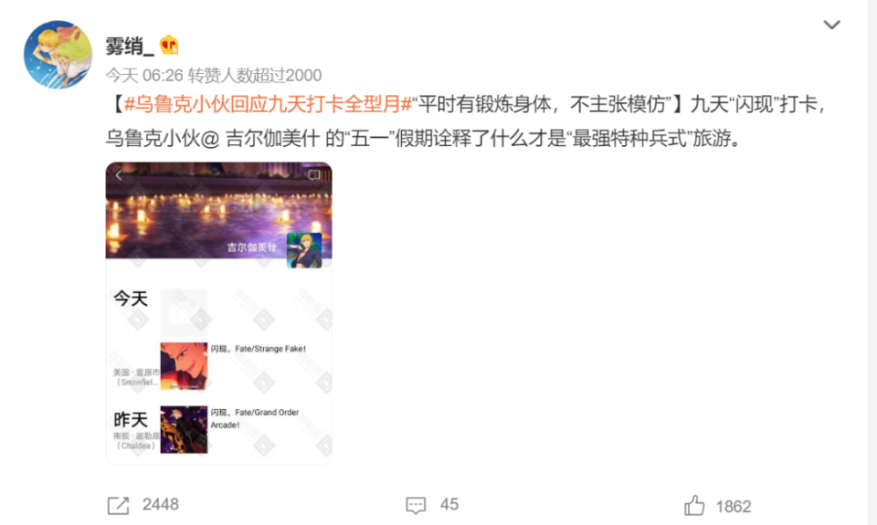Click Gilgamesh avatar inside the image
Viewport: 877px width, 525px height.
coord(304,250)
